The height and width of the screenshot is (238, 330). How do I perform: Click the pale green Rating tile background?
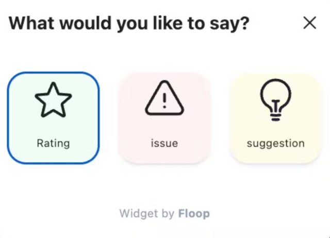(x=53, y=126)
